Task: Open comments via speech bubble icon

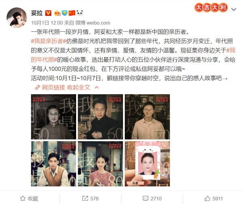Action: pos(145,198)
